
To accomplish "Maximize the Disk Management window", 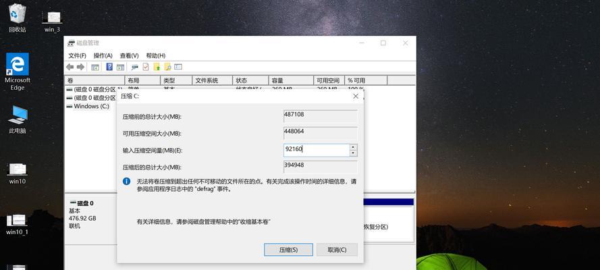I will 383,43.
